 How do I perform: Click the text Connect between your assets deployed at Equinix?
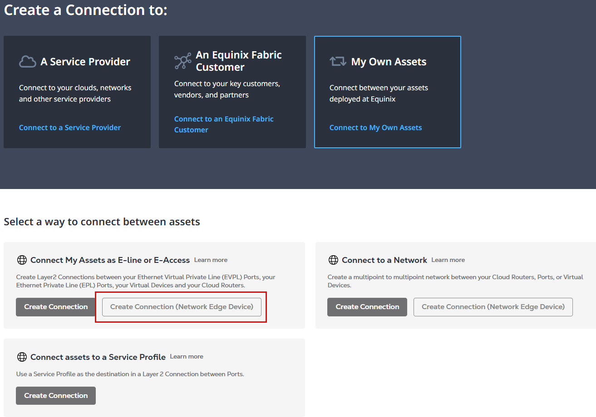379,93
